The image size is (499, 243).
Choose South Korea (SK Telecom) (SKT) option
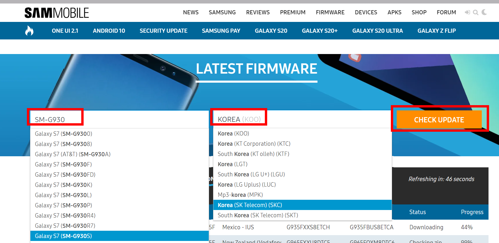[x=303, y=215]
